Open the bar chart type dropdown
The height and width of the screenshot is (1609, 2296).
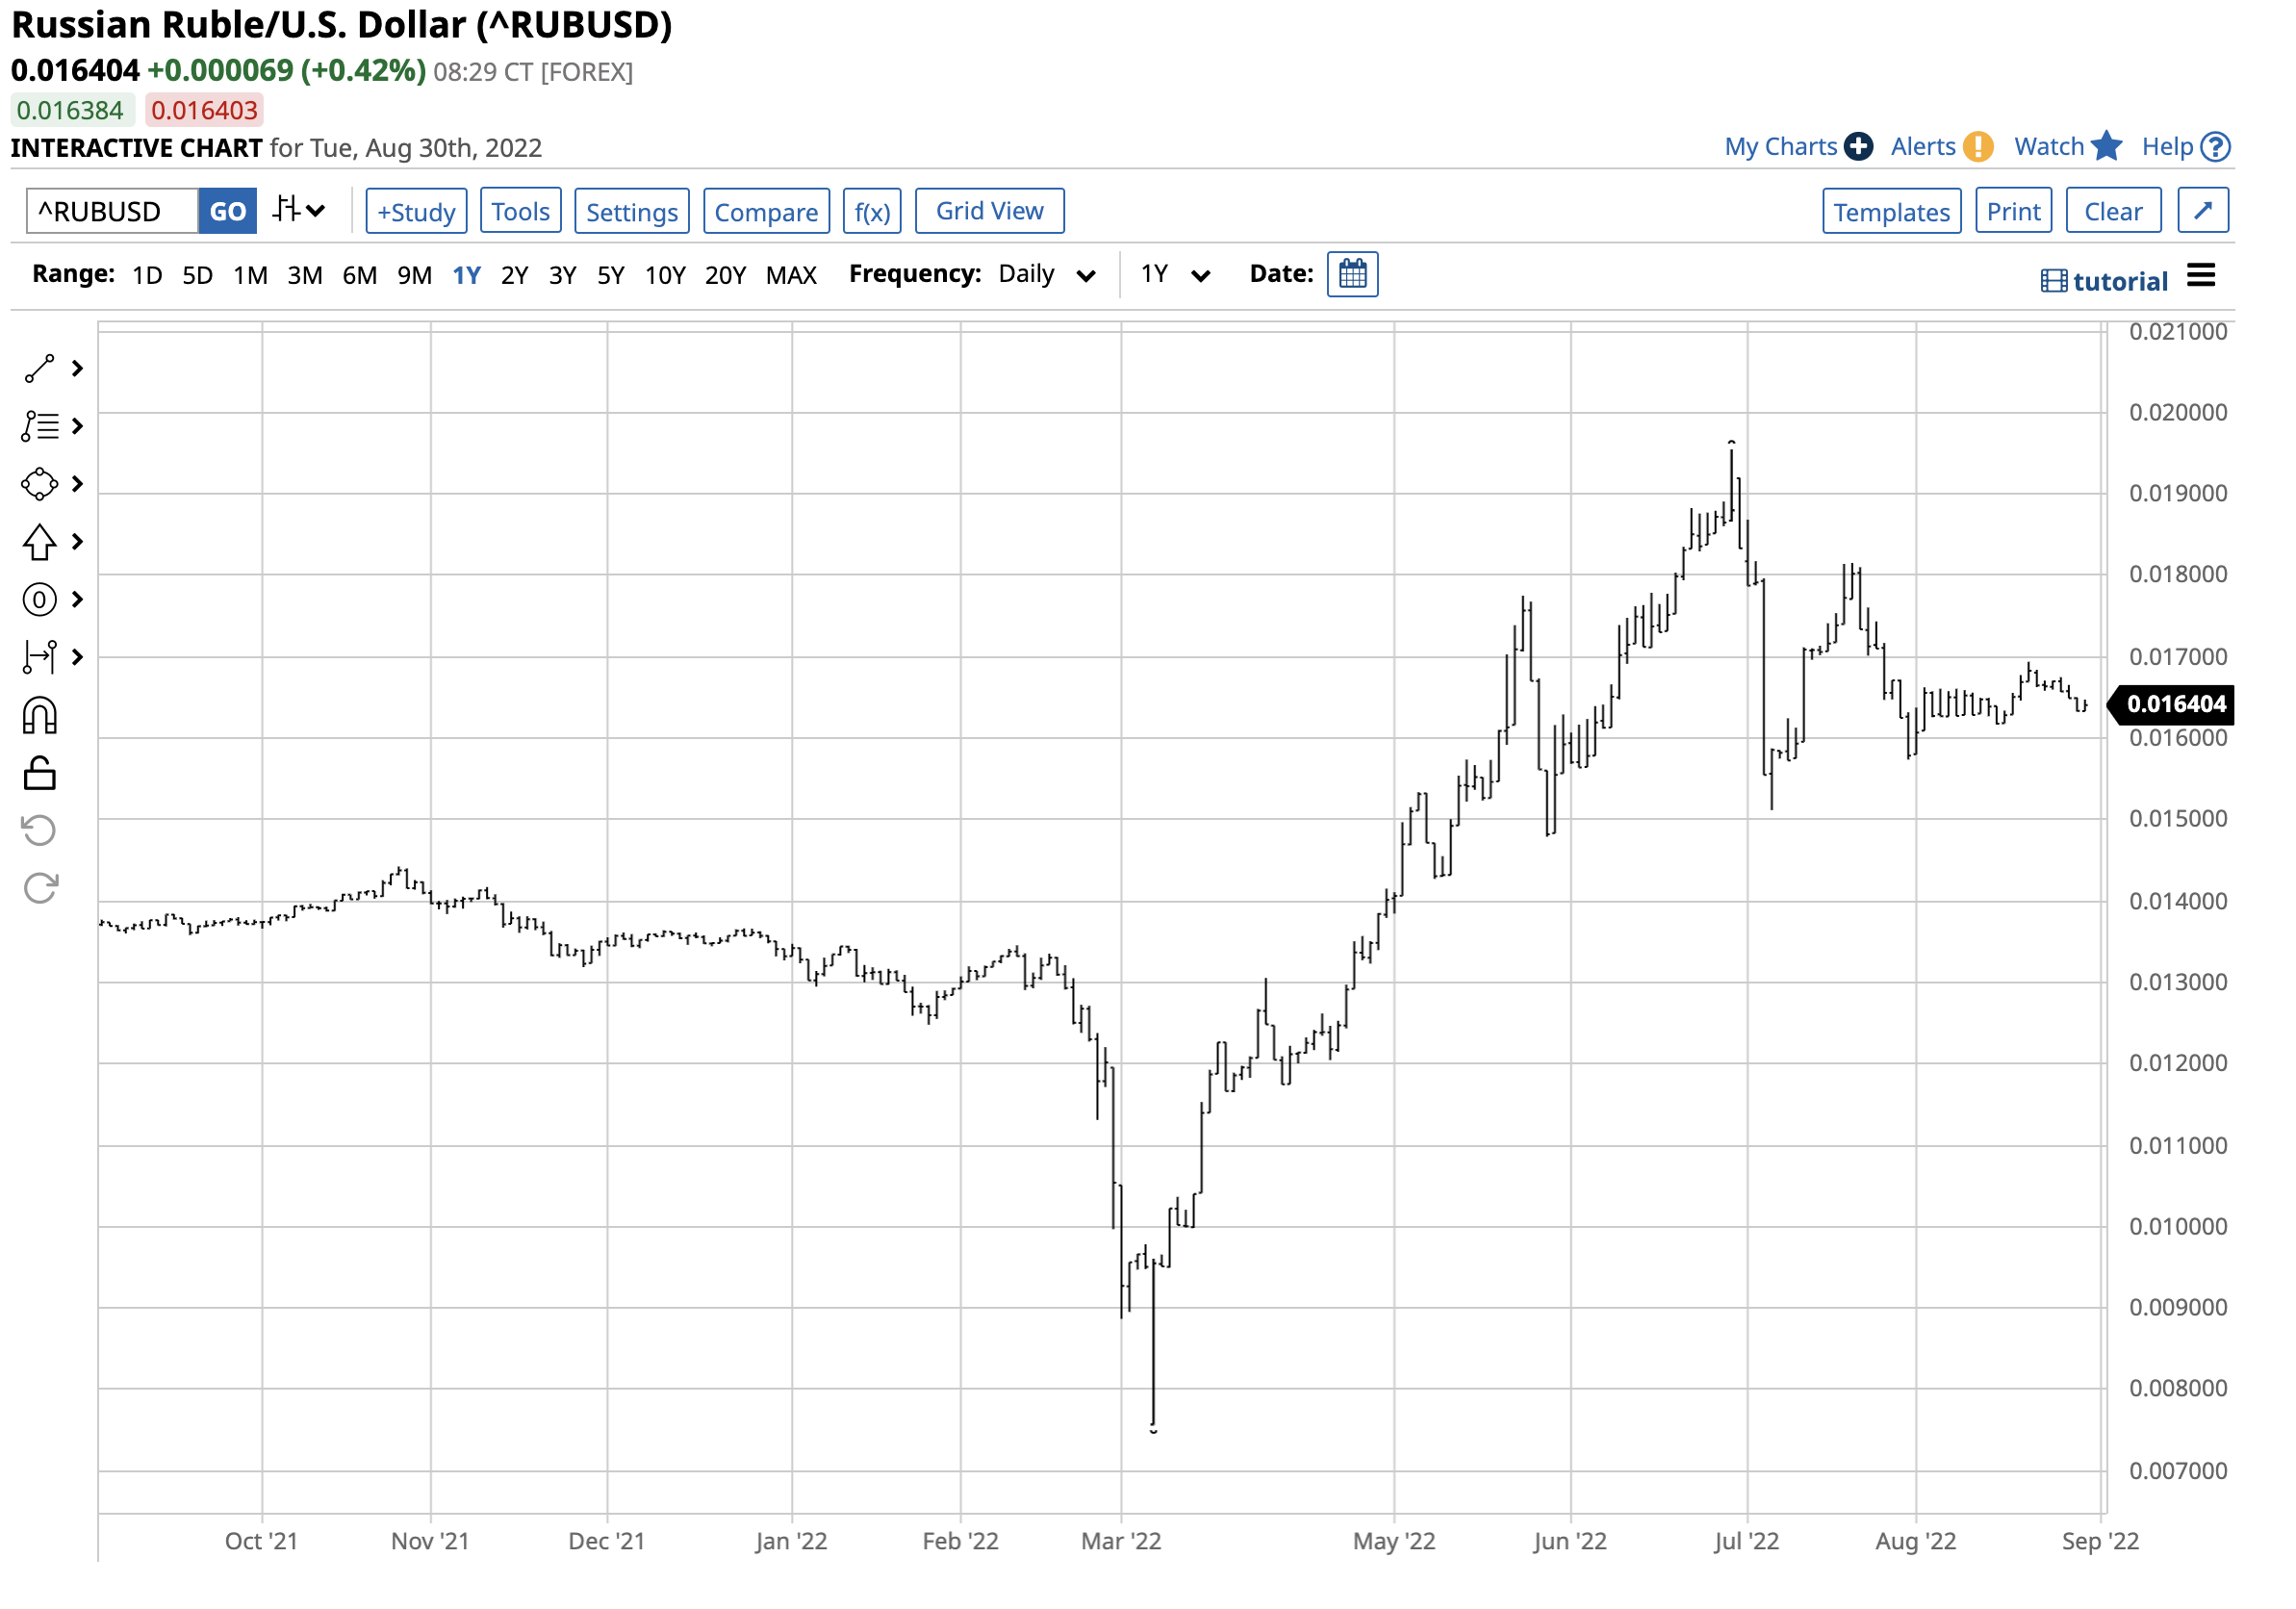tap(299, 211)
